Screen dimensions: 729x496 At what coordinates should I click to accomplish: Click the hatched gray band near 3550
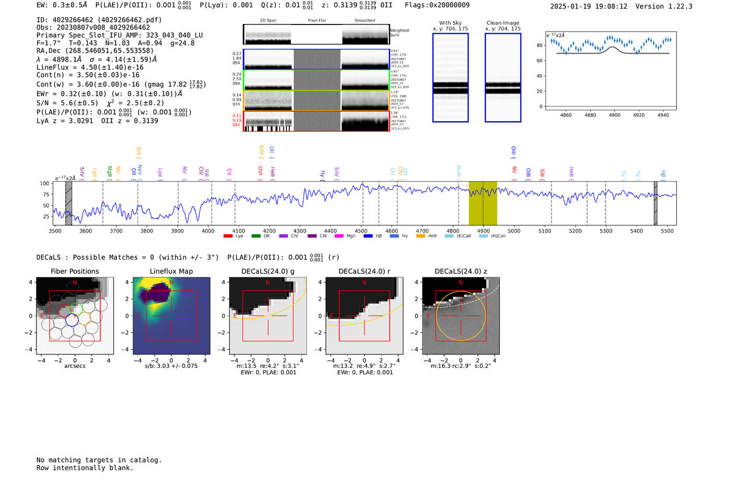tap(69, 203)
